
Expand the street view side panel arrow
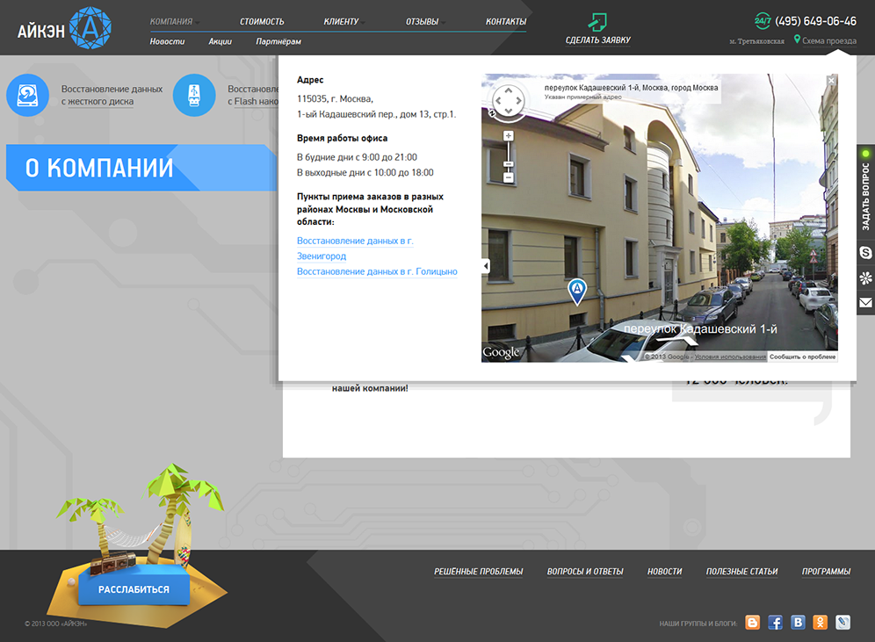click(486, 266)
